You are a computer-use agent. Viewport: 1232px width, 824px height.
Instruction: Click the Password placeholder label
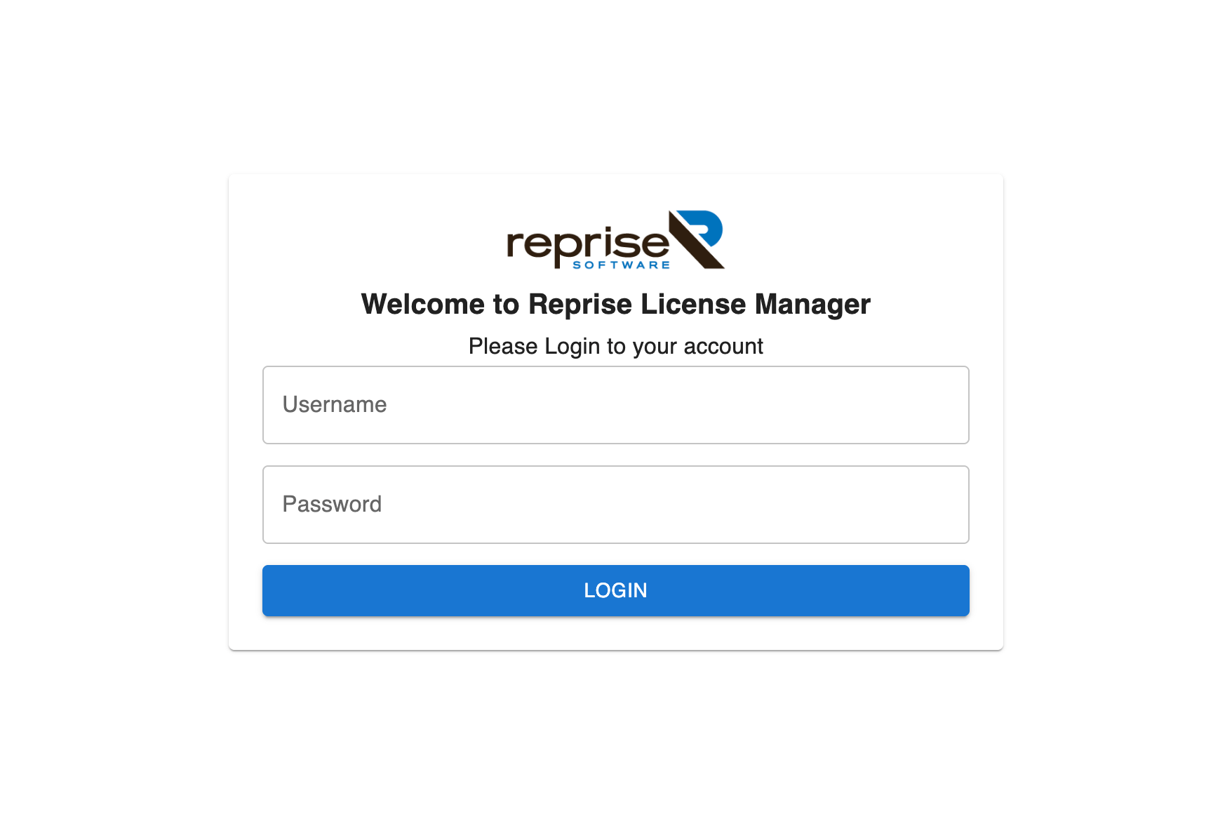[332, 504]
